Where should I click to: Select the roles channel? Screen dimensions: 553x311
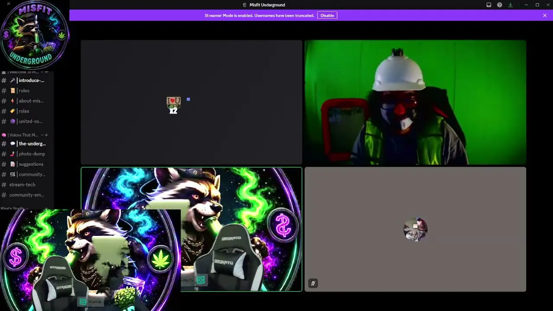(27, 111)
